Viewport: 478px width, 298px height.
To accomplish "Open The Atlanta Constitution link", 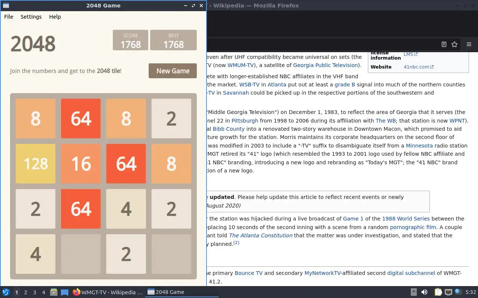I will pyautogui.click(x=261, y=235).
